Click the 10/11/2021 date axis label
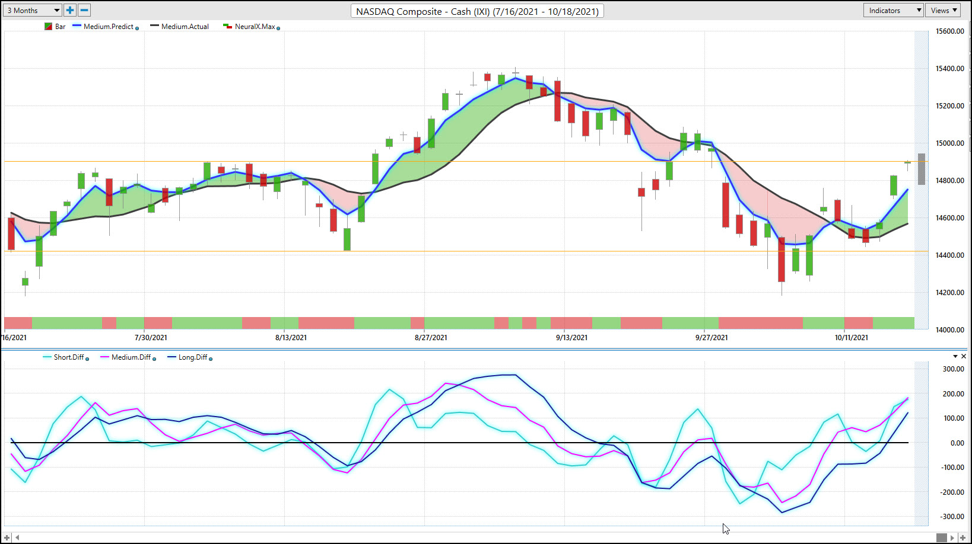 coord(852,338)
